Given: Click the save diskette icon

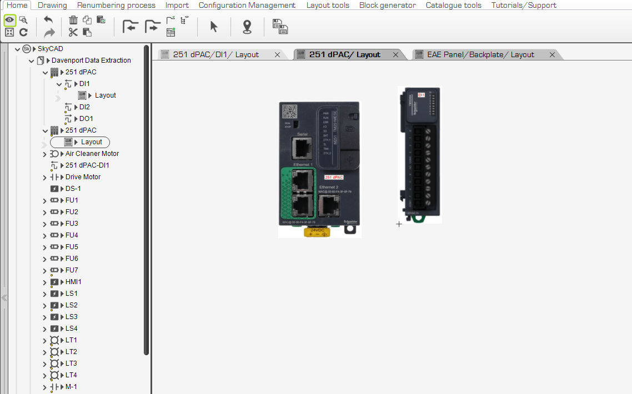Looking at the screenshot, I should [280, 27].
